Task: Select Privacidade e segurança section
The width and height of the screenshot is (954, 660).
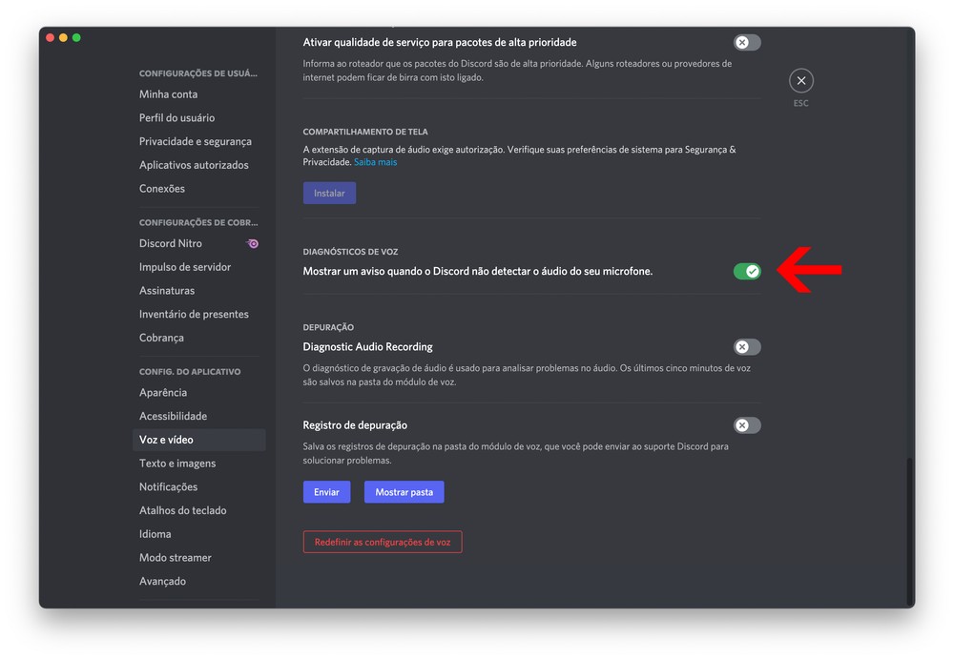Action: pos(196,142)
